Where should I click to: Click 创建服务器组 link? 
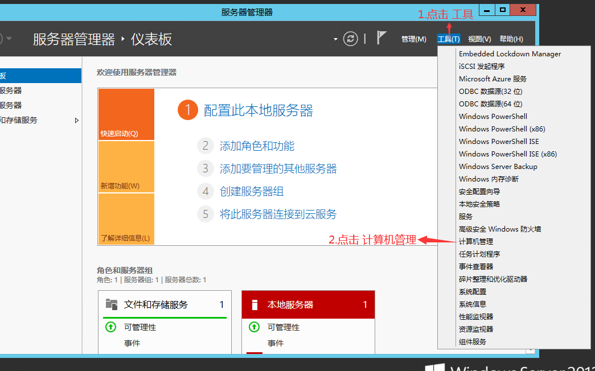252,192
